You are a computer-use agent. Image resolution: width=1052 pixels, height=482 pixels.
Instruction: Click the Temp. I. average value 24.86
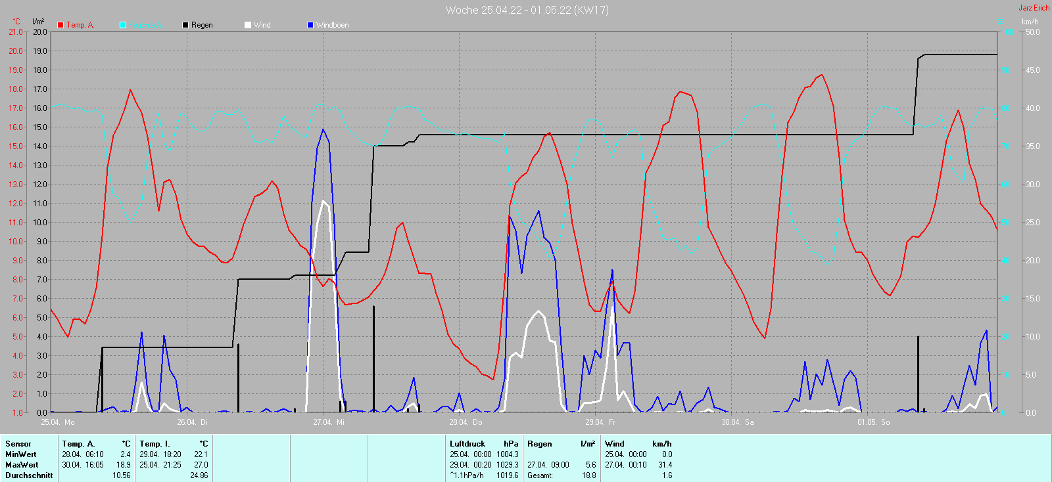point(199,475)
